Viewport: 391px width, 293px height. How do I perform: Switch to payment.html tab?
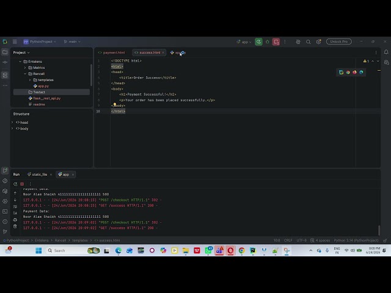click(111, 52)
